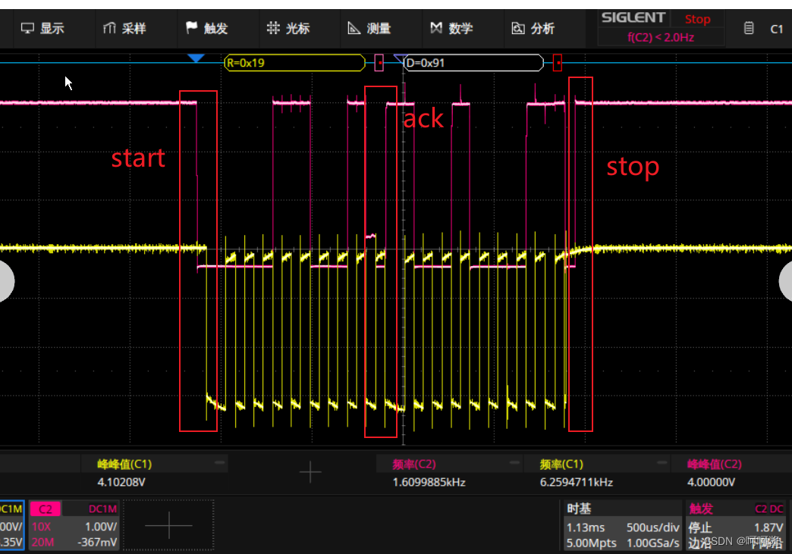Click the clipboard icon beside C1

(749, 28)
